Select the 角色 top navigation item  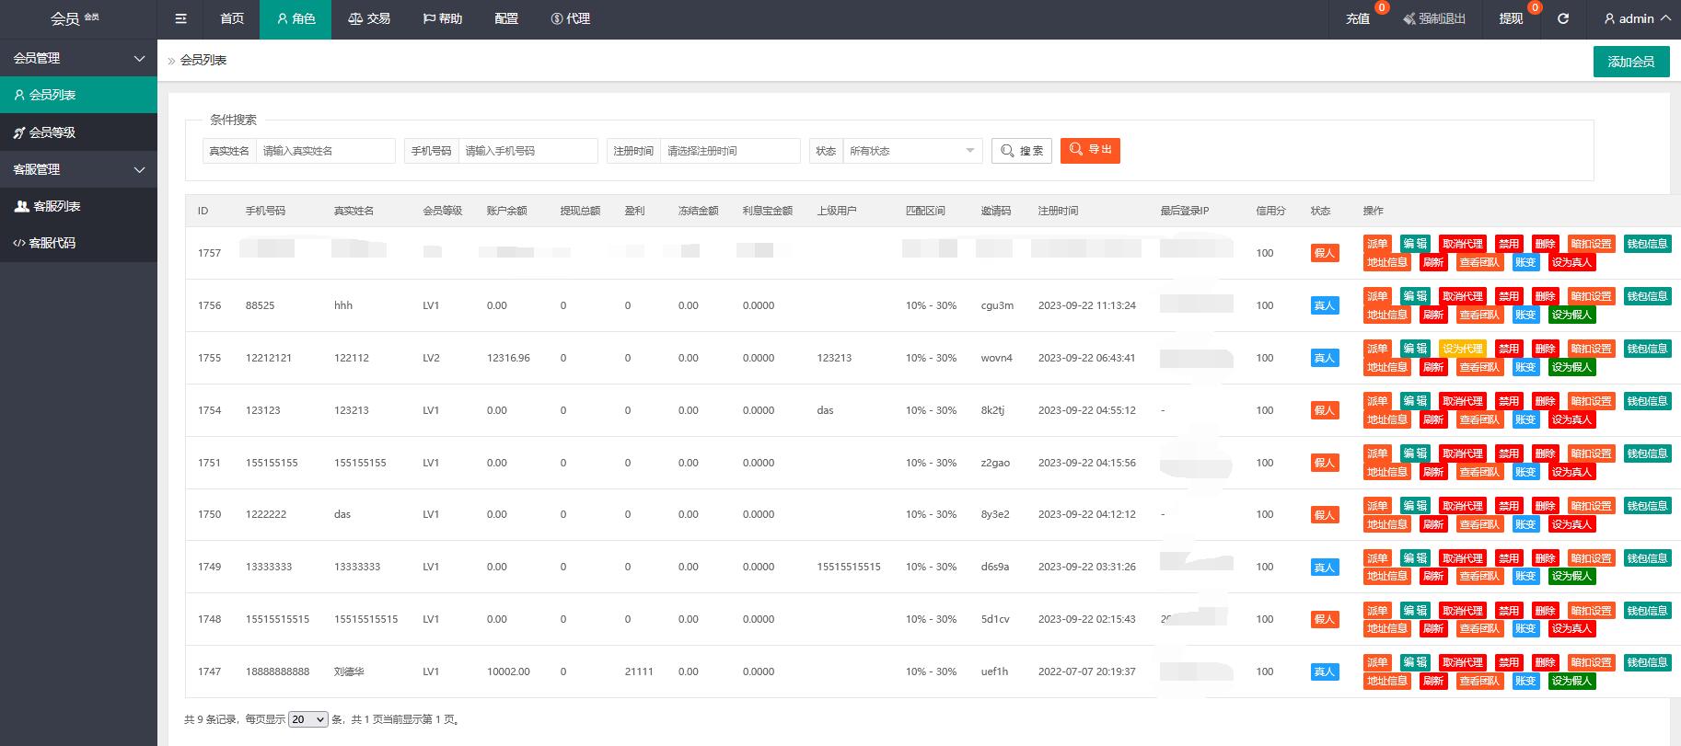tap(296, 18)
